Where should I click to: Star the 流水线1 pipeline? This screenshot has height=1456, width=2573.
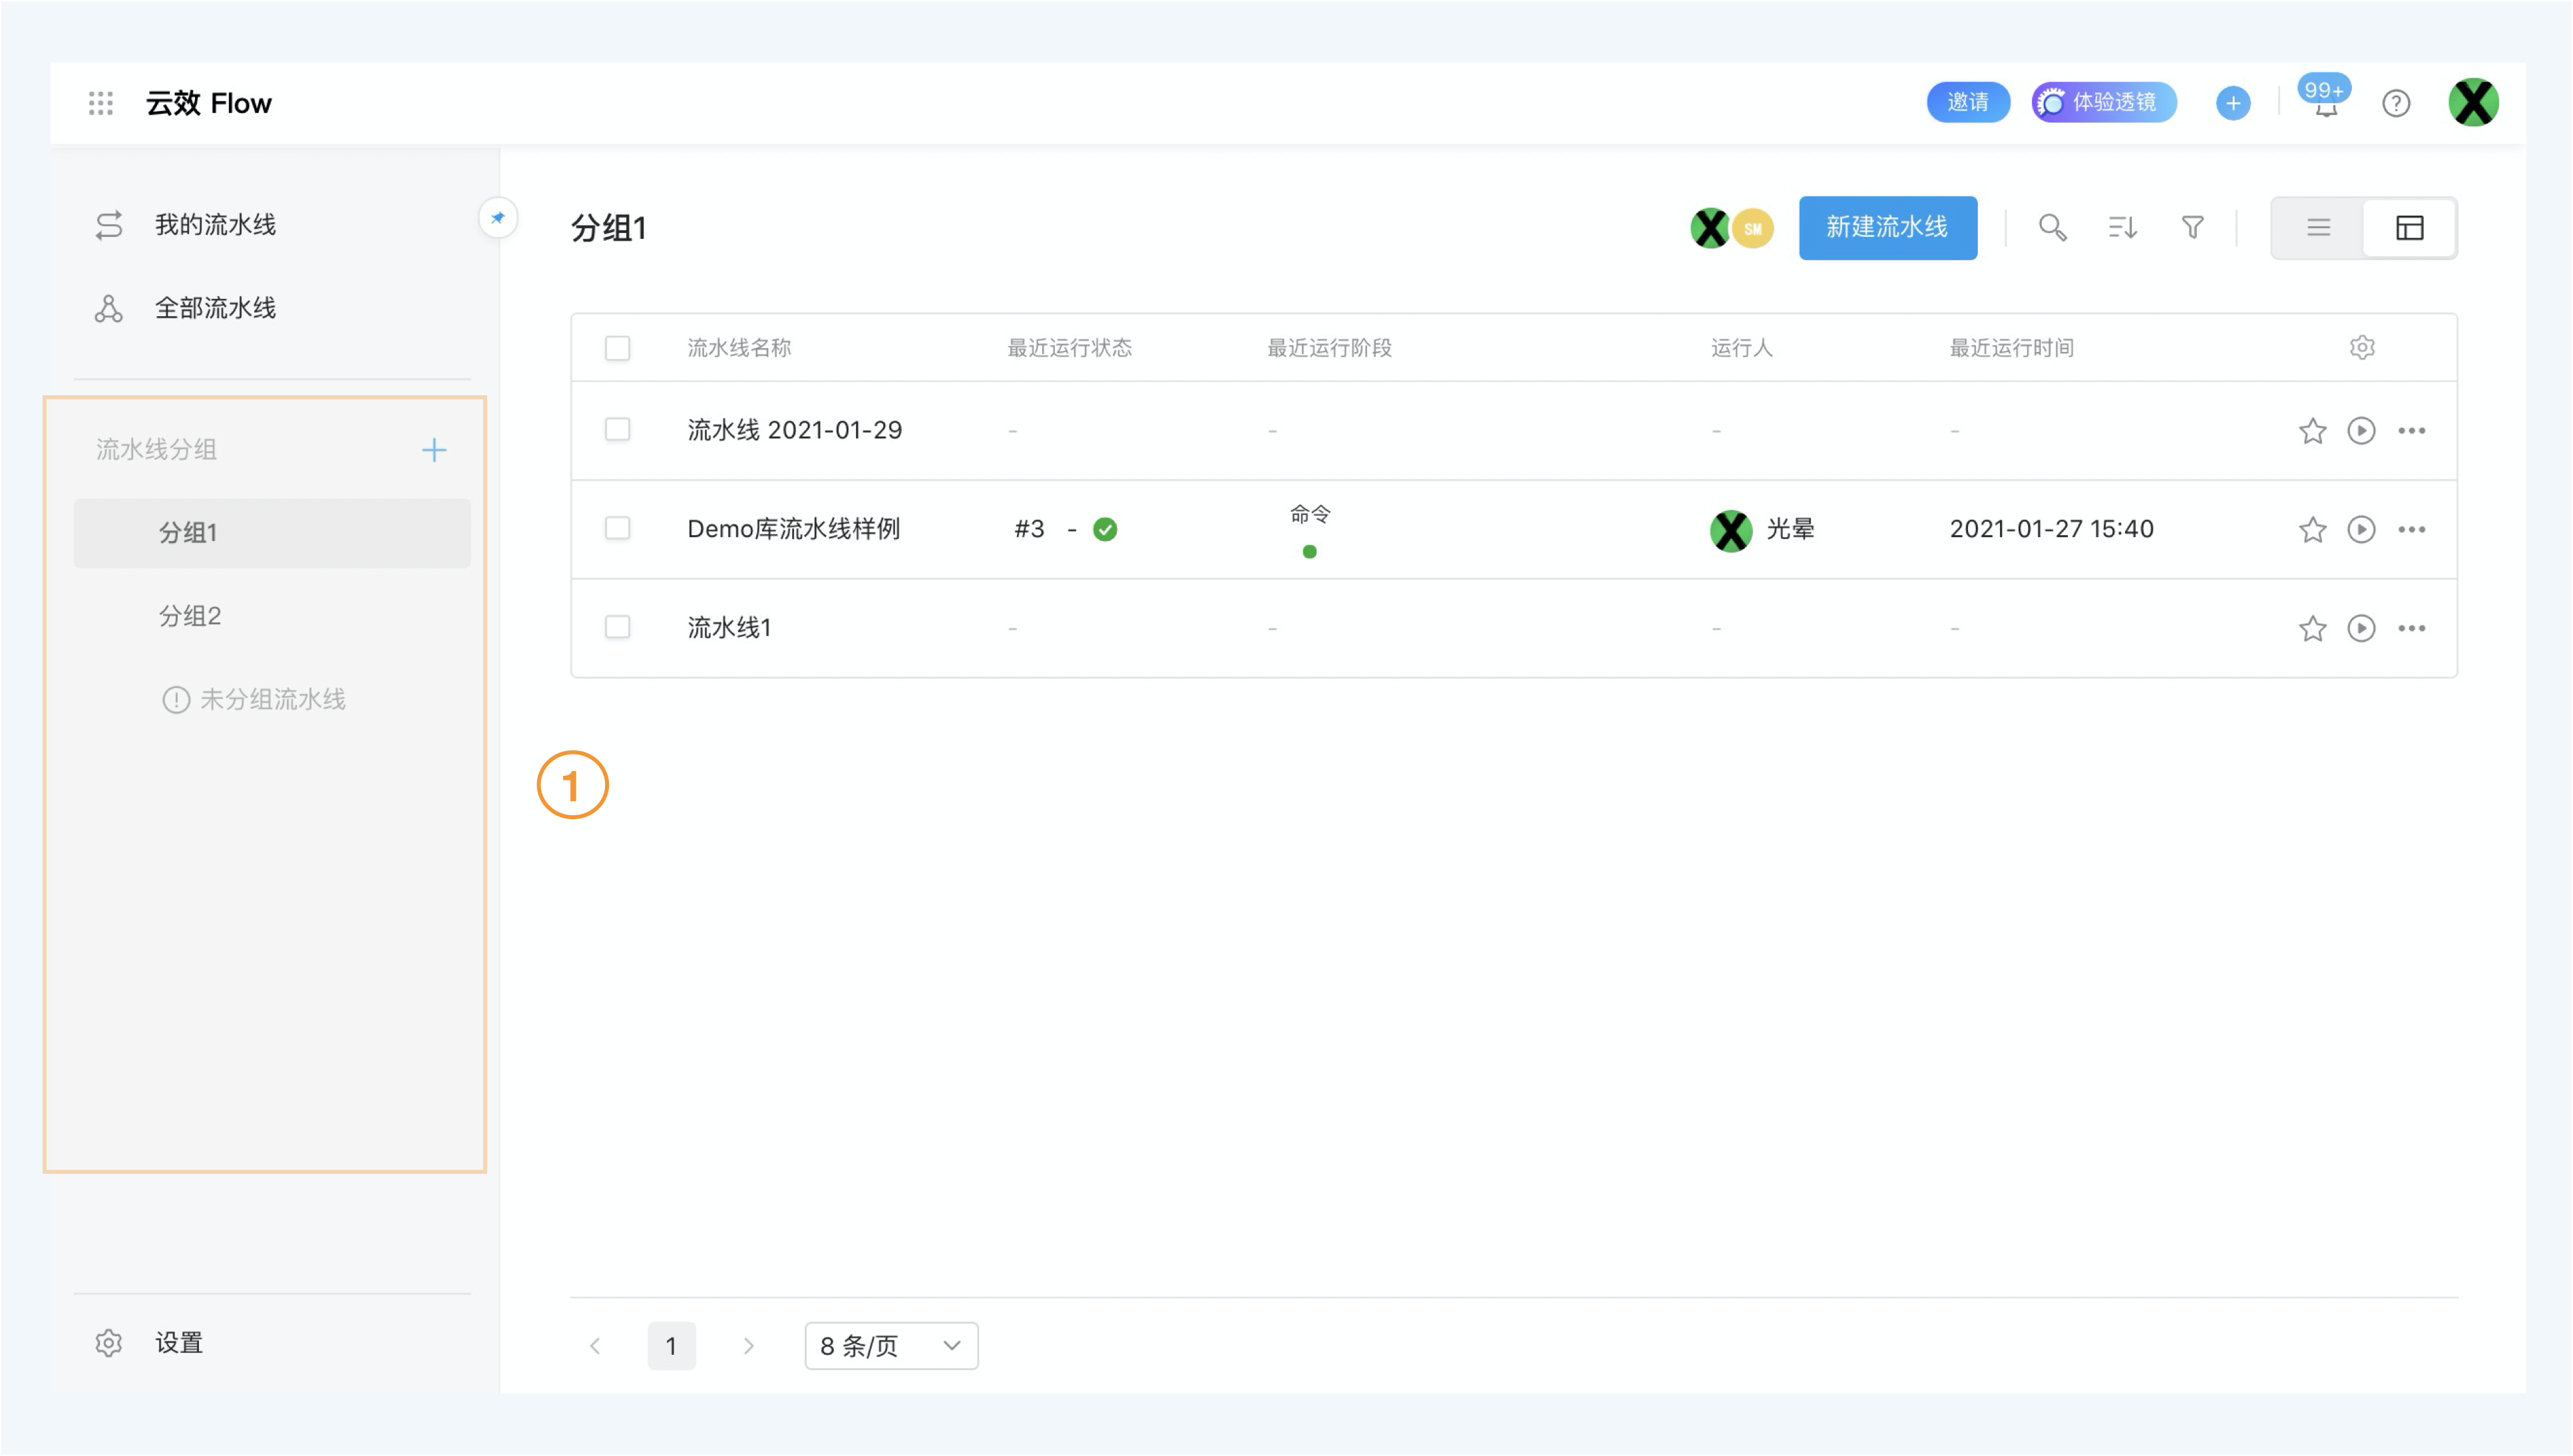pos(2312,628)
